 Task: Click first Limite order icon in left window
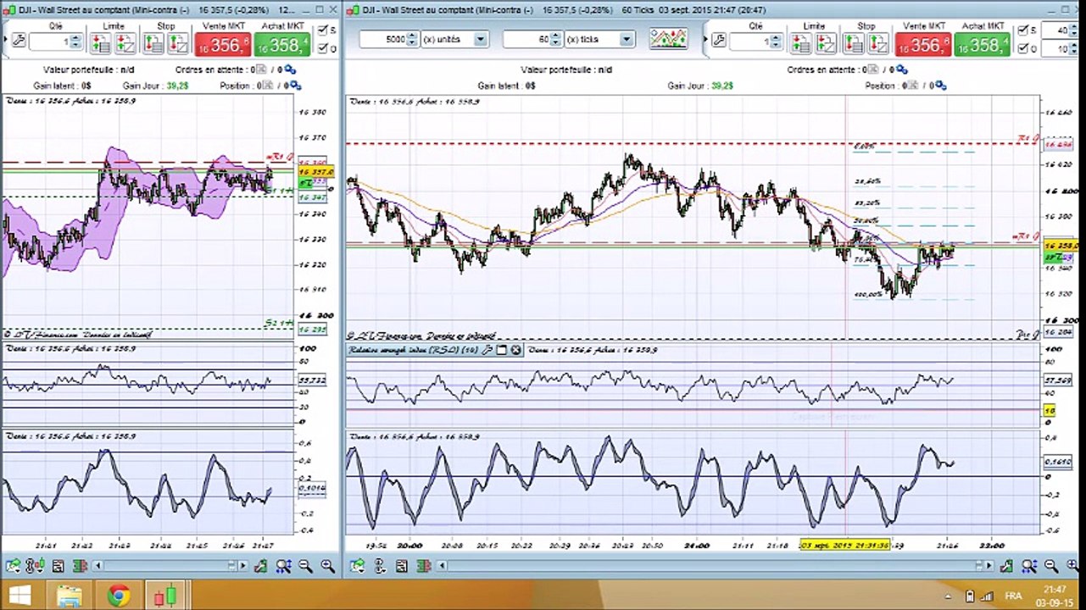point(101,42)
